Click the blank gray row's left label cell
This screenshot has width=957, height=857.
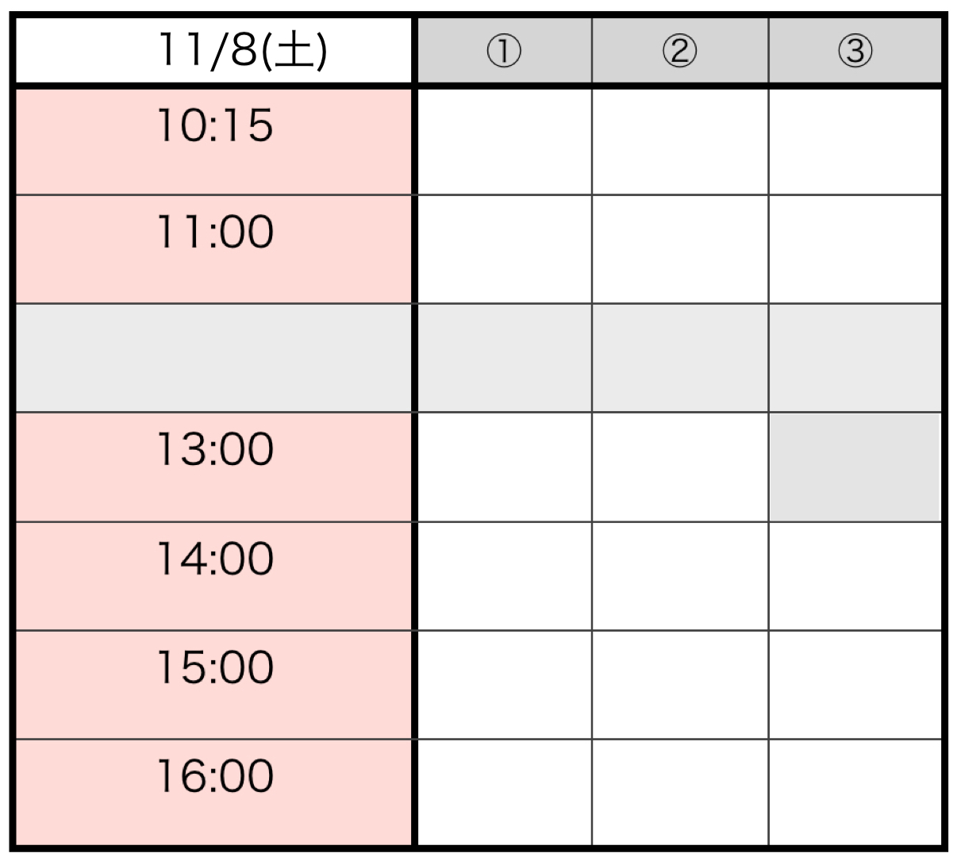214,357
